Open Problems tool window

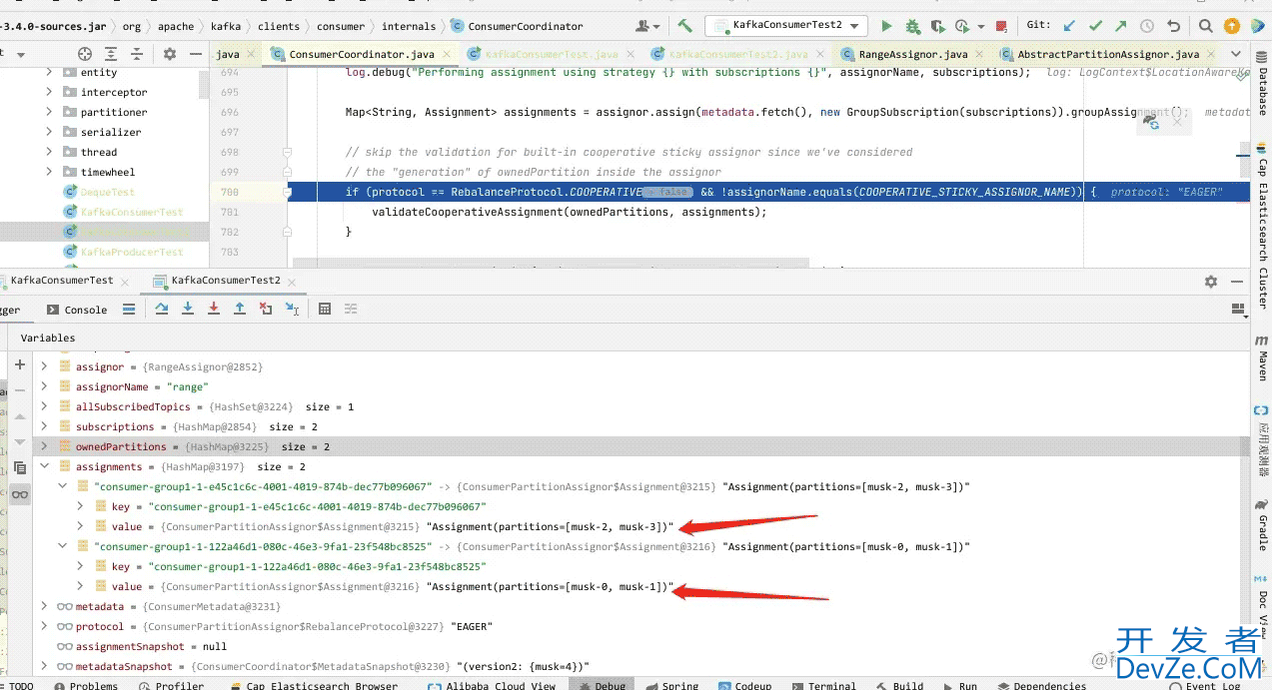(x=86, y=685)
